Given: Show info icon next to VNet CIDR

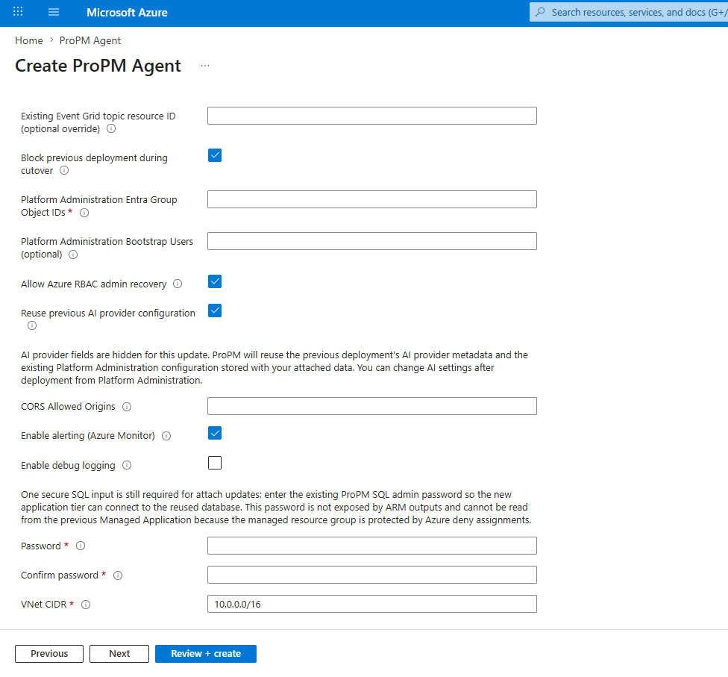Looking at the screenshot, I should [86, 605].
